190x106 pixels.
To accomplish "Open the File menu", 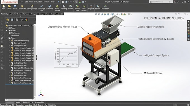I will point(22,2).
